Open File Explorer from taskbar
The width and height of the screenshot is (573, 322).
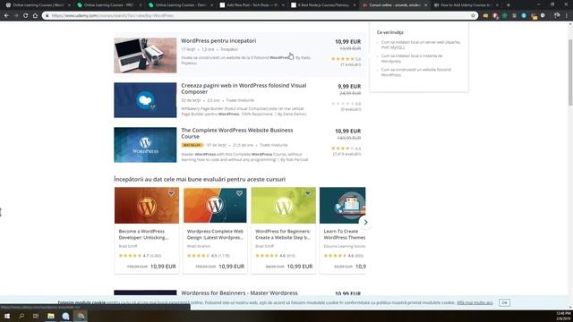click(51, 316)
